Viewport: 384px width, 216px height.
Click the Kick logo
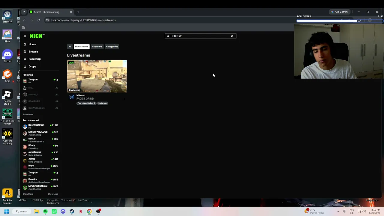pos(37,36)
